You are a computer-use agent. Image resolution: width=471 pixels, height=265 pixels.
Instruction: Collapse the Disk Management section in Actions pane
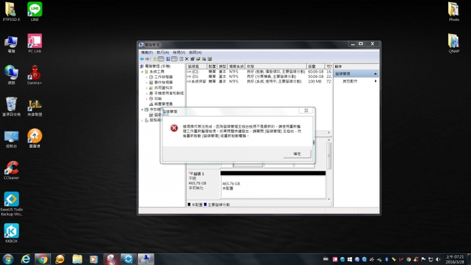coord(375,74)
